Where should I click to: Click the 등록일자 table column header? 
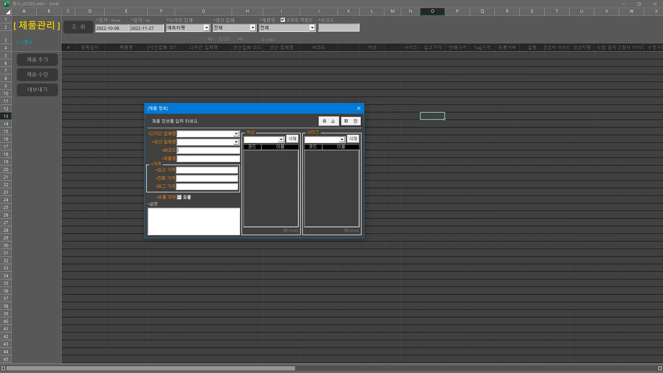pyautogui.click(x=89, y=47)
